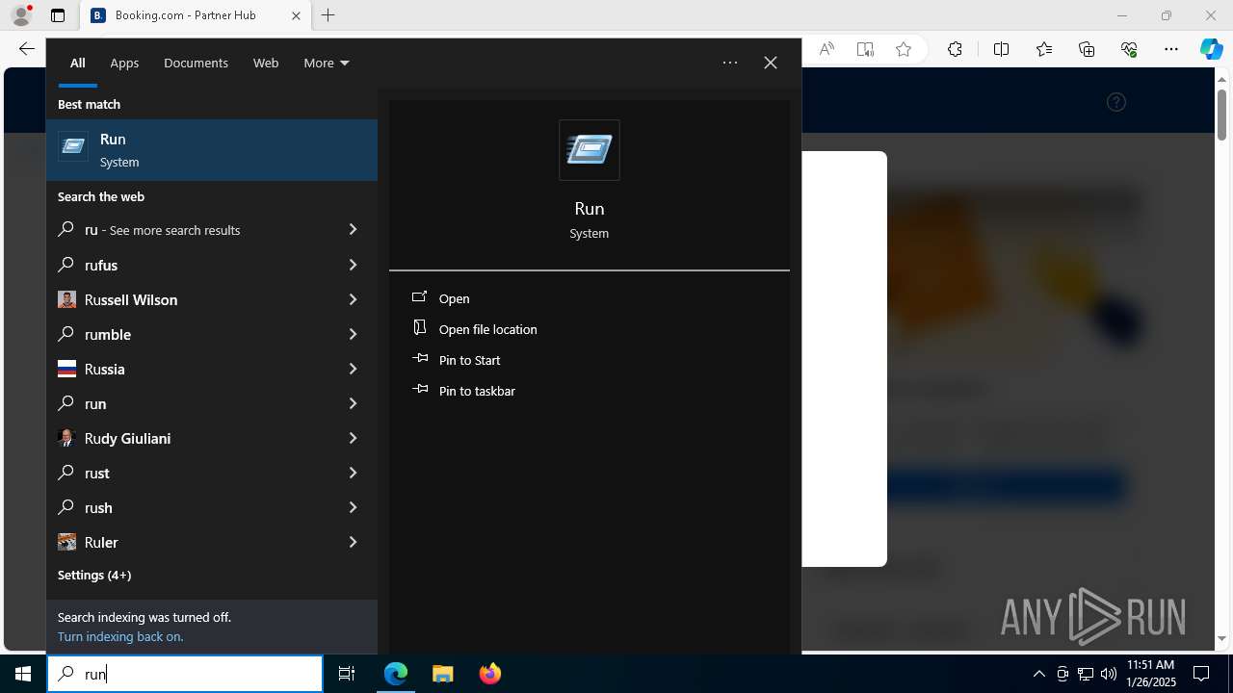Screen dimensions: 1233x693
Task: Open Microsoft Edge from the taskbar
Action: pyautogui.click(x=396, y=674)
